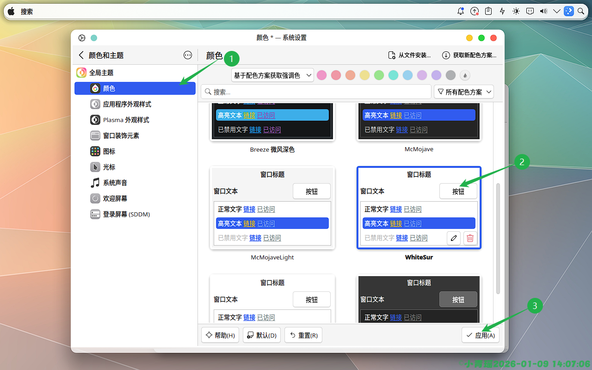Click the 应用(A) apply button
The height and width of the screenshot is (370, 592).
480,335
